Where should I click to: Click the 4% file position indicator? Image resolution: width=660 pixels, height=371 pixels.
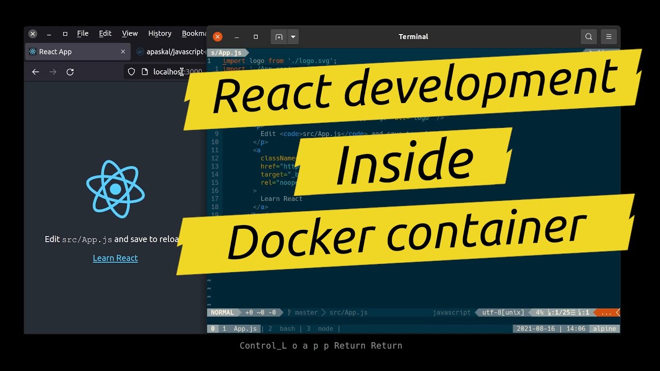(x=540, y=312)
